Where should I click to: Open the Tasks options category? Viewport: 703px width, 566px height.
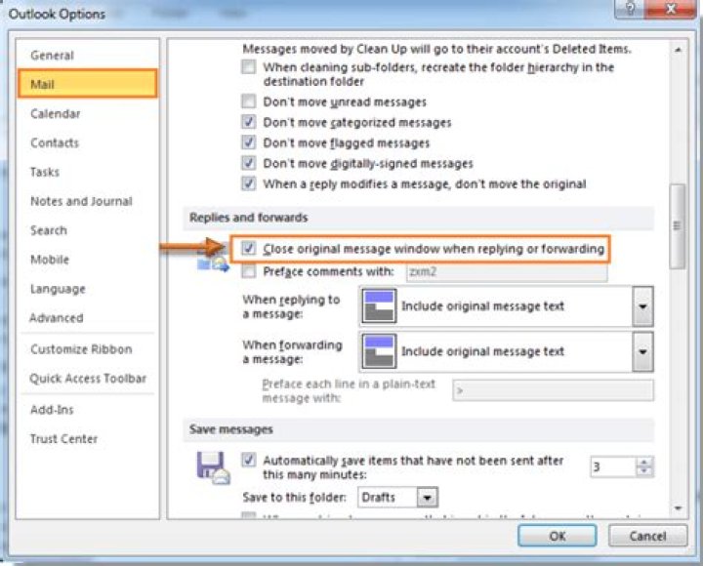45,172
